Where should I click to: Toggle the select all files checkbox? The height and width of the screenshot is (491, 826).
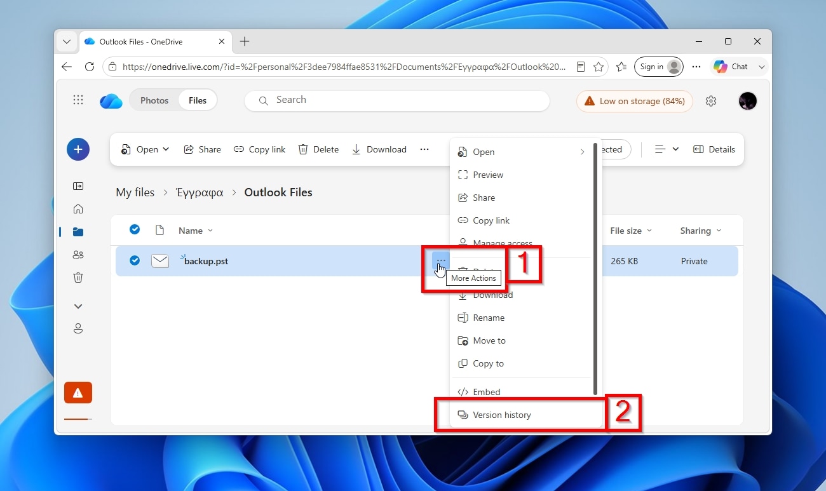135,229
